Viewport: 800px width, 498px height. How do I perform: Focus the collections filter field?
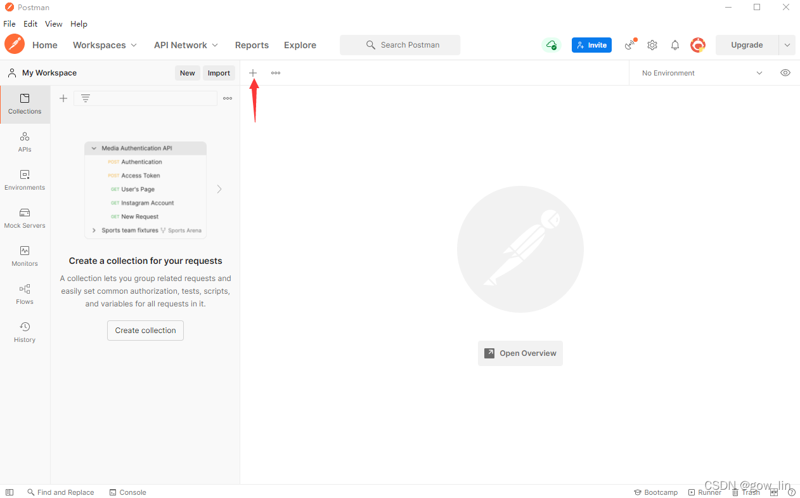point(146,98)
